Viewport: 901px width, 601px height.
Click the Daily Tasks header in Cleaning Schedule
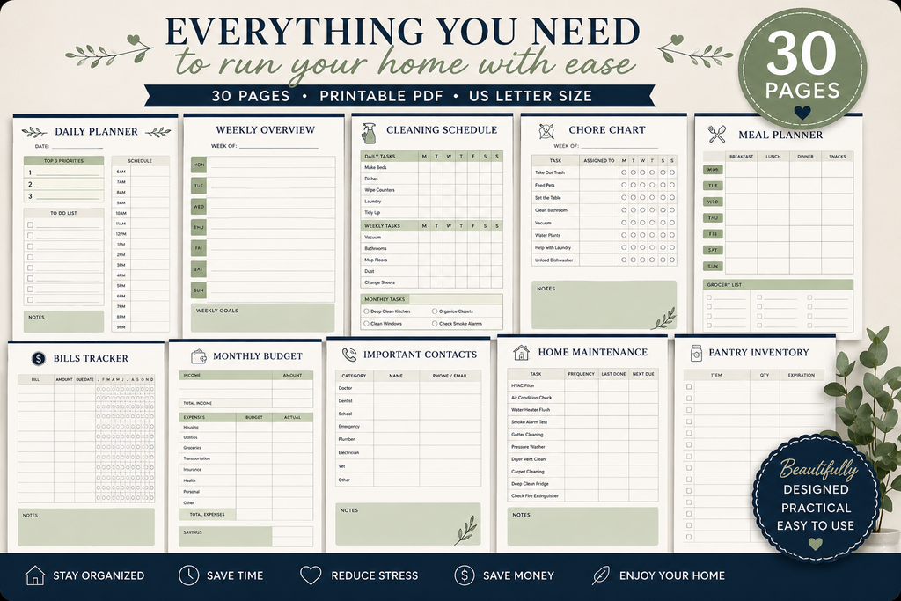[x=380, y=157]
